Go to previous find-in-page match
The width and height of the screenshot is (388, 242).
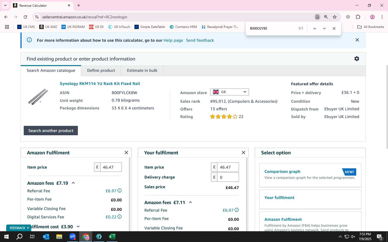(314, 29)
